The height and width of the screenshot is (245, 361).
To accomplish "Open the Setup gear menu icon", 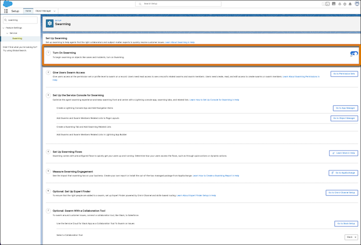I will tap(345, 4).
